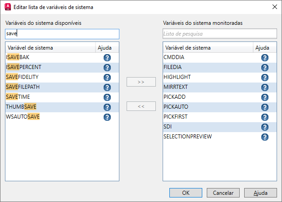Click the available variables search field

(62, 34)
